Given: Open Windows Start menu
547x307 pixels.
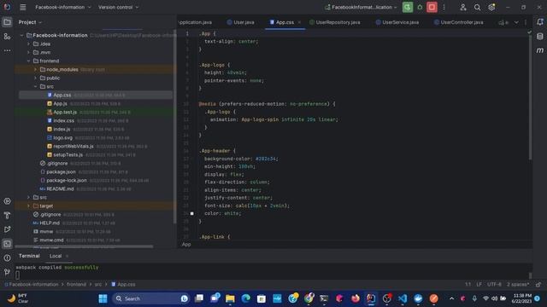Looking at the screenshot, I should point(103,298).
